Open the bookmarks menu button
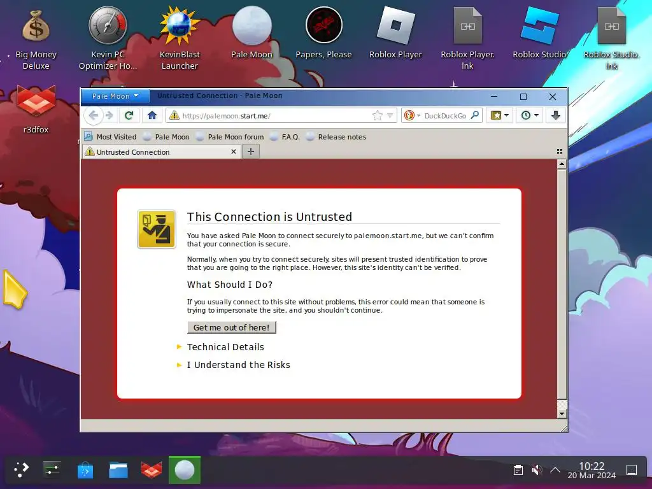Viewport: 652px width, 489px height. pos(499,115)
